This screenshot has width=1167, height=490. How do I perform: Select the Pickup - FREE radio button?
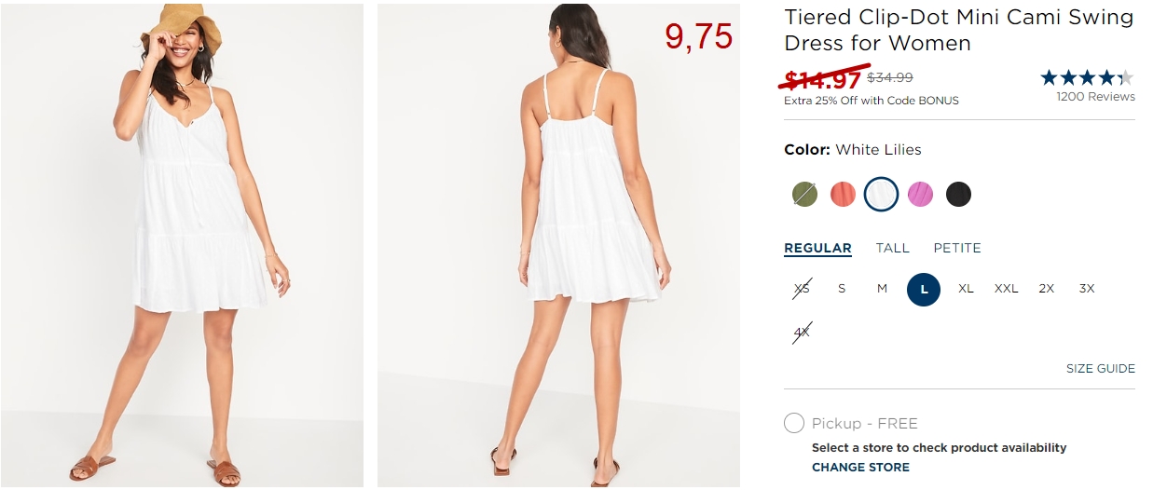pyautogui.click(x=794, y=423)
